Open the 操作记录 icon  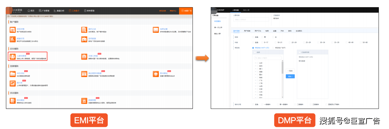point(84,30)
